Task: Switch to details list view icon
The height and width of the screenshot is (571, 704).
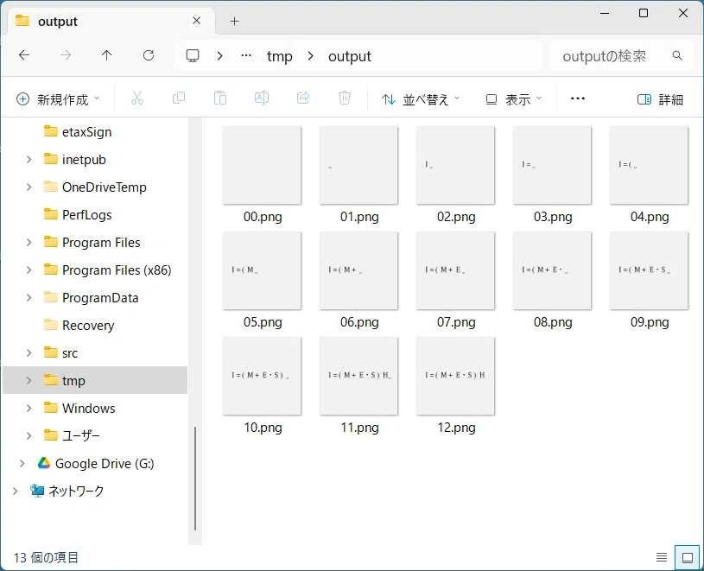Action: pyautogui.click(x=662, y=557)
